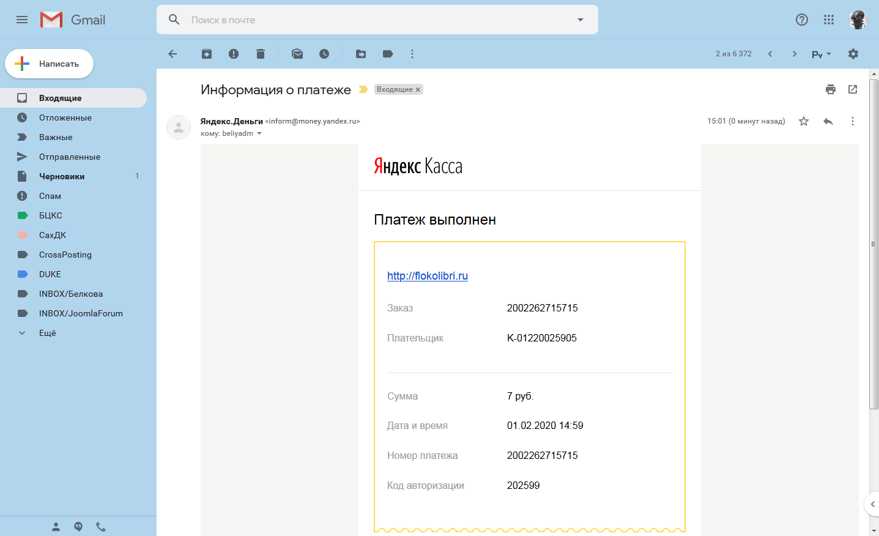Report the message as spam

click(234, 54)
